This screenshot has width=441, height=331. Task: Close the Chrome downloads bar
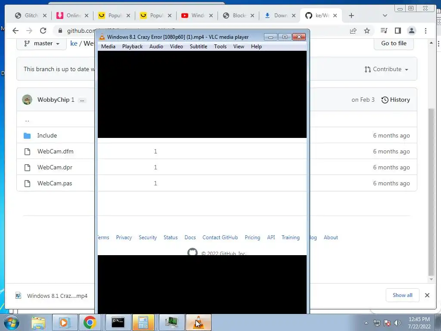(x=427, y=295)
